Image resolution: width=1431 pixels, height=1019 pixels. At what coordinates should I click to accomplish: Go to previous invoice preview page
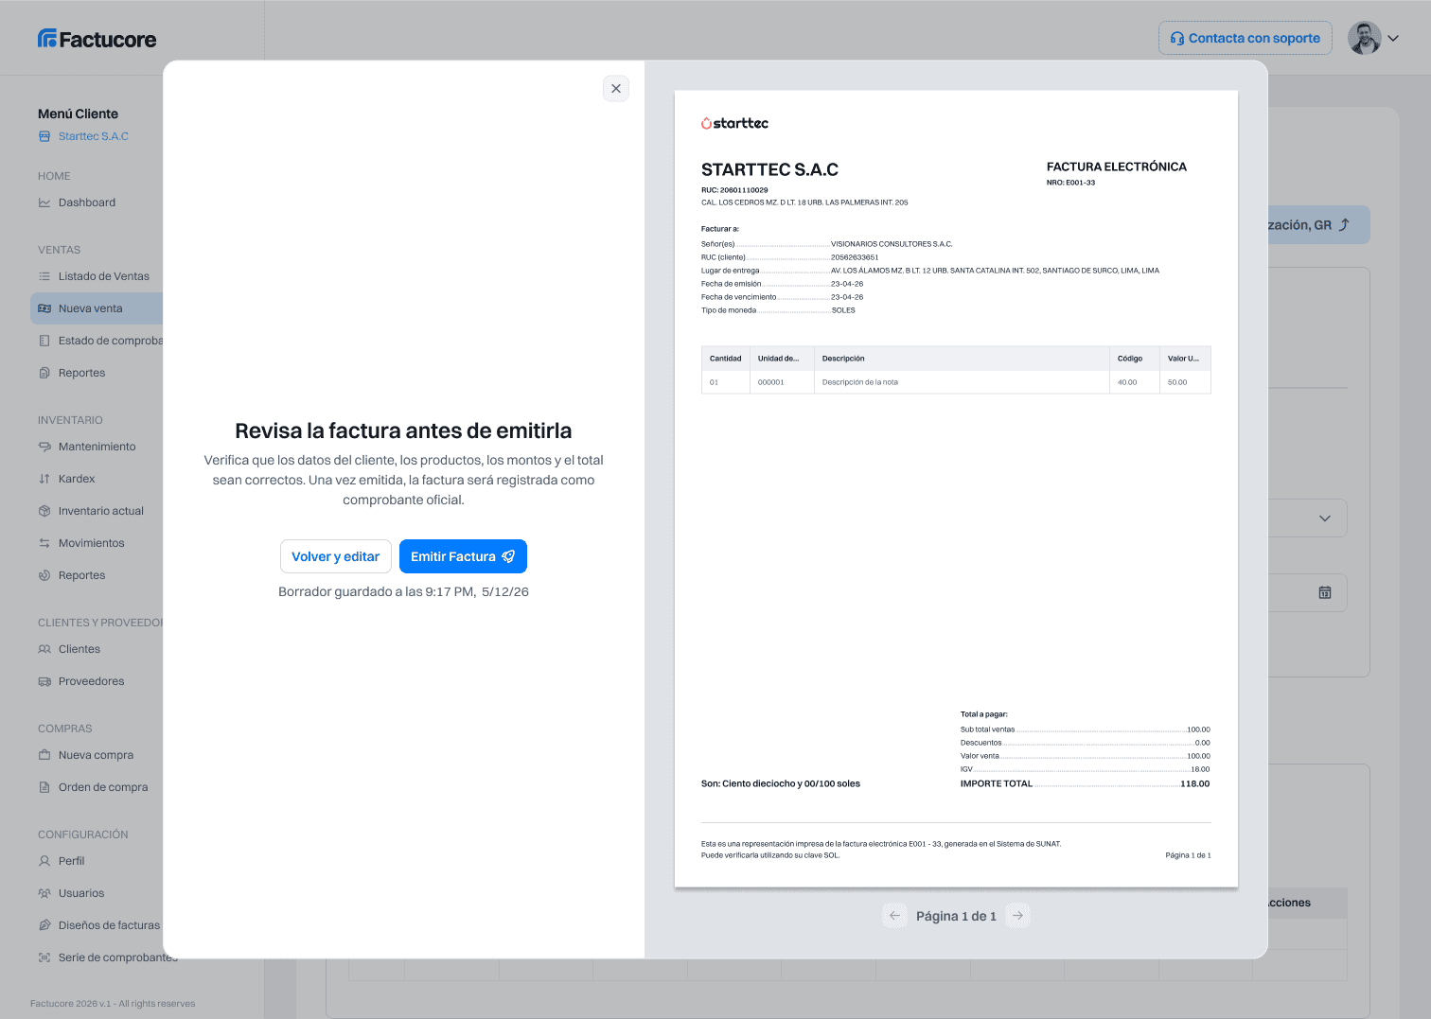pyautogui.click(x=894, y=916)
